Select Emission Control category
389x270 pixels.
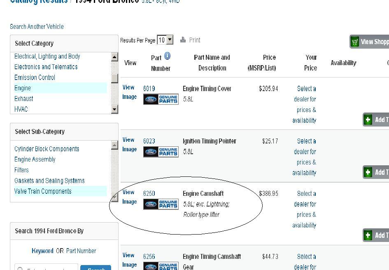[x=35, y=77]
